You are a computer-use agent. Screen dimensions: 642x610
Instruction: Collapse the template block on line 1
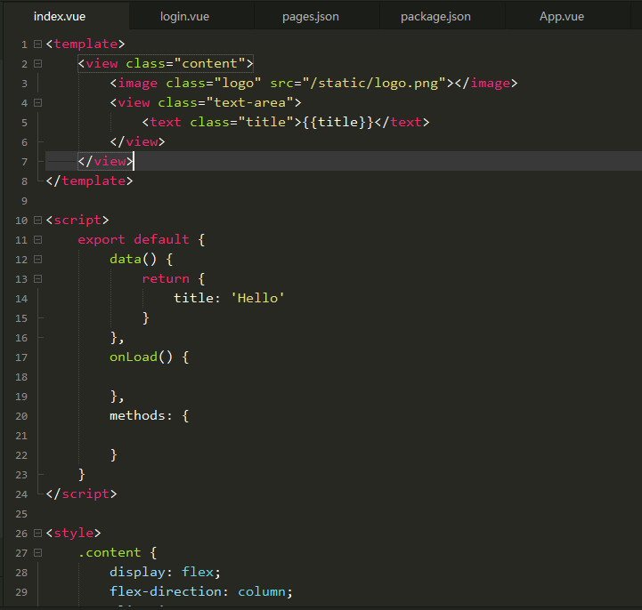click(37, 44)
